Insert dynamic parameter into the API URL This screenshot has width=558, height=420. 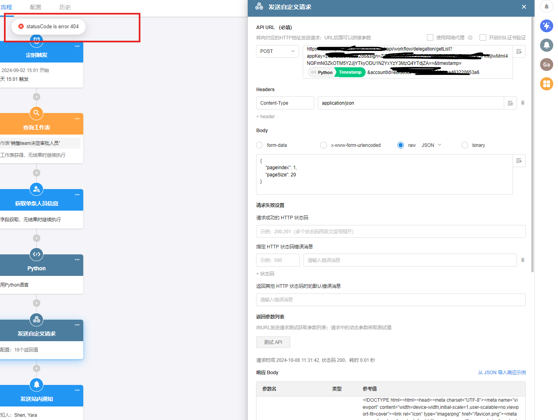(519, 51)
